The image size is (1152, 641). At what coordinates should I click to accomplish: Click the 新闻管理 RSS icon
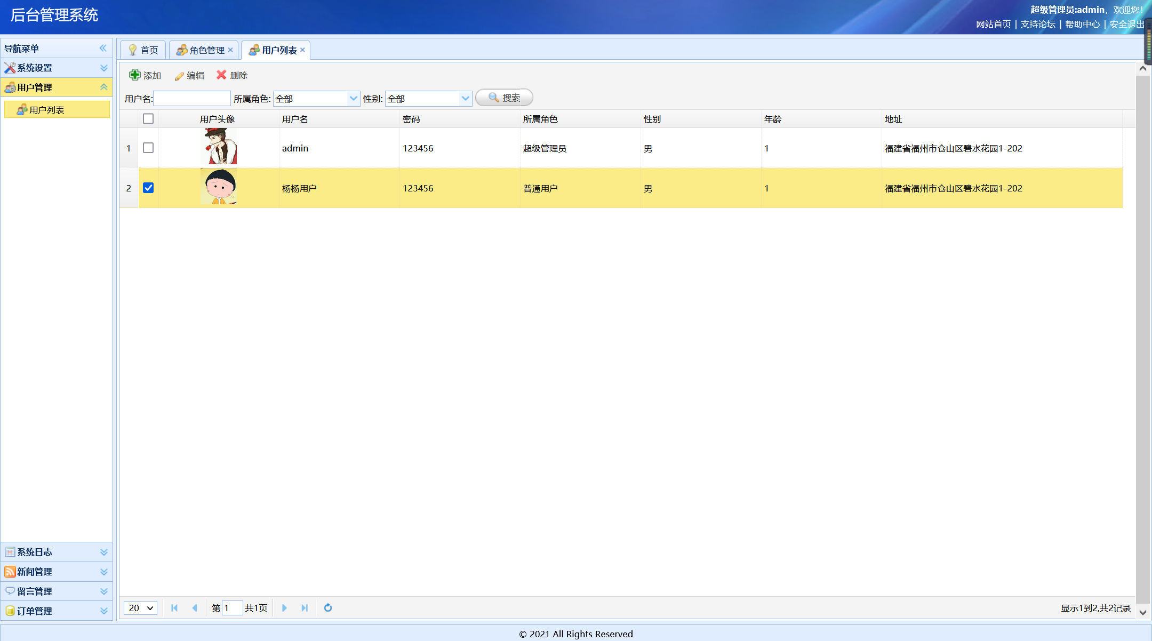click(x=10, y=572)
